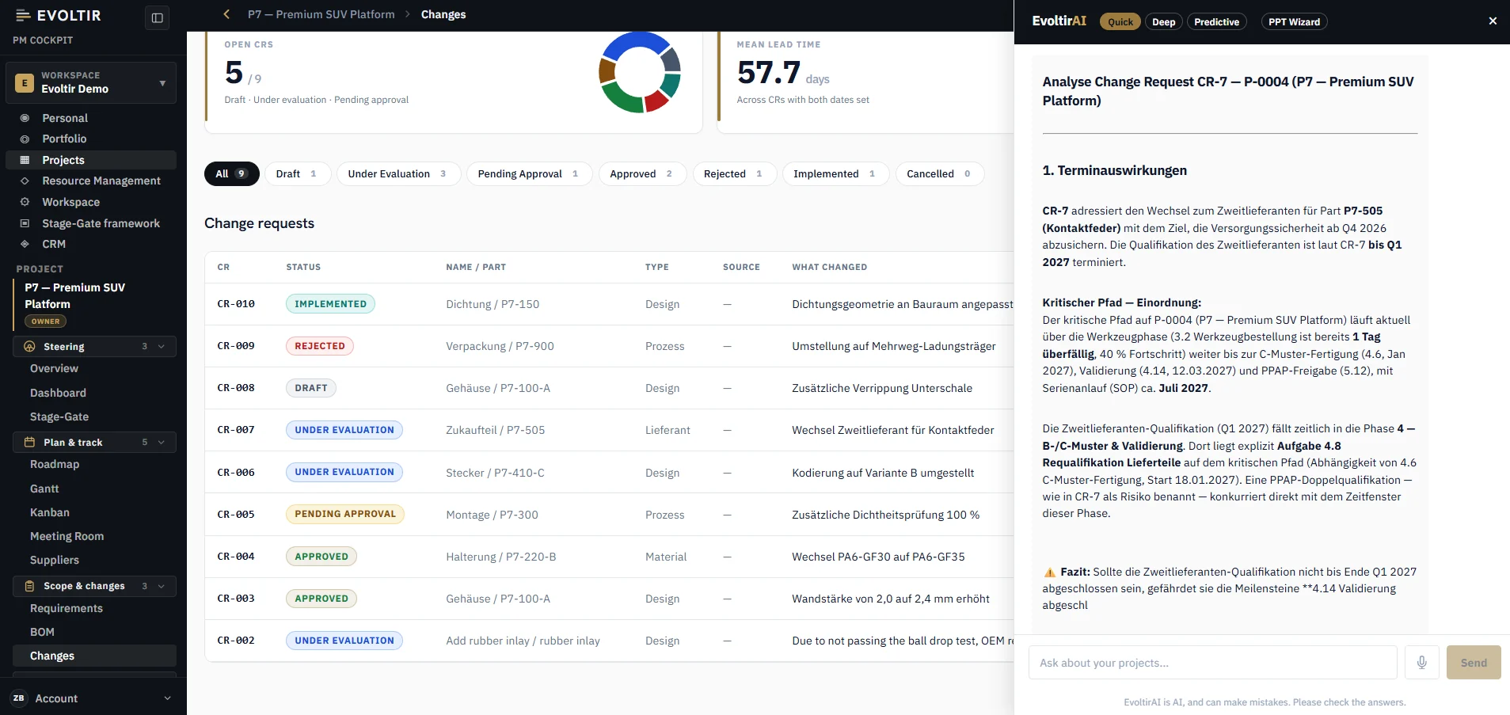The width and height of the screenshot is (1510, 715).
Task: Open change request CR-007 row
Action: tap(609, 430)
